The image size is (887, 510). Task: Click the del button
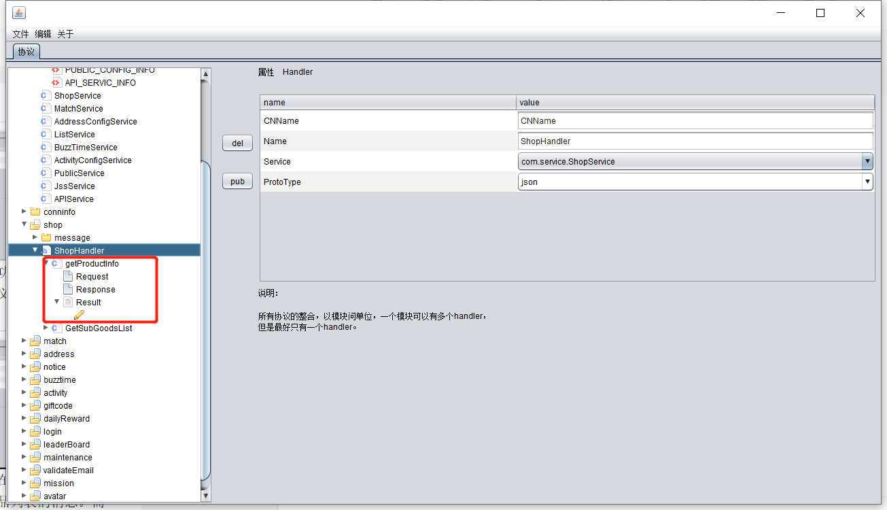click(x=238, y=143)
